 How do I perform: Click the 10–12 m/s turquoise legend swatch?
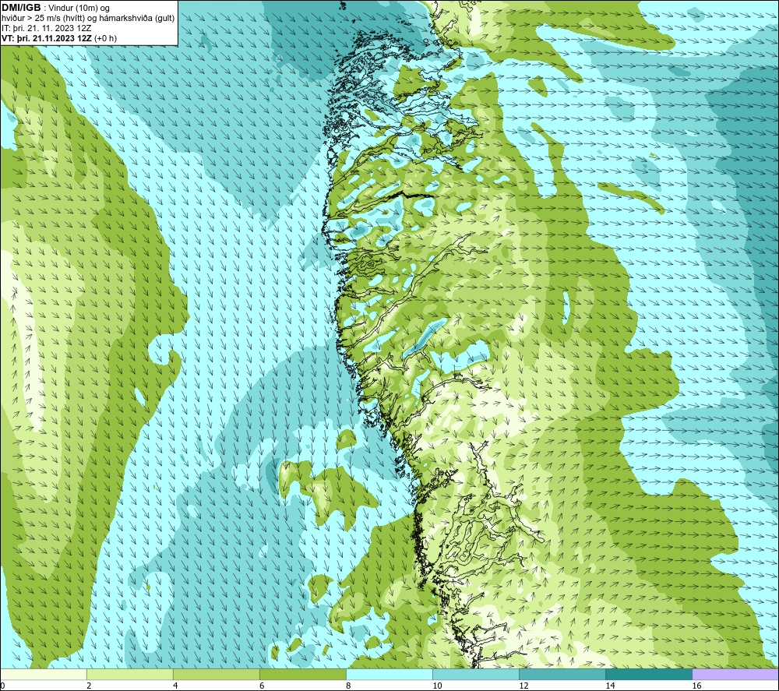[x=475, y=675]
